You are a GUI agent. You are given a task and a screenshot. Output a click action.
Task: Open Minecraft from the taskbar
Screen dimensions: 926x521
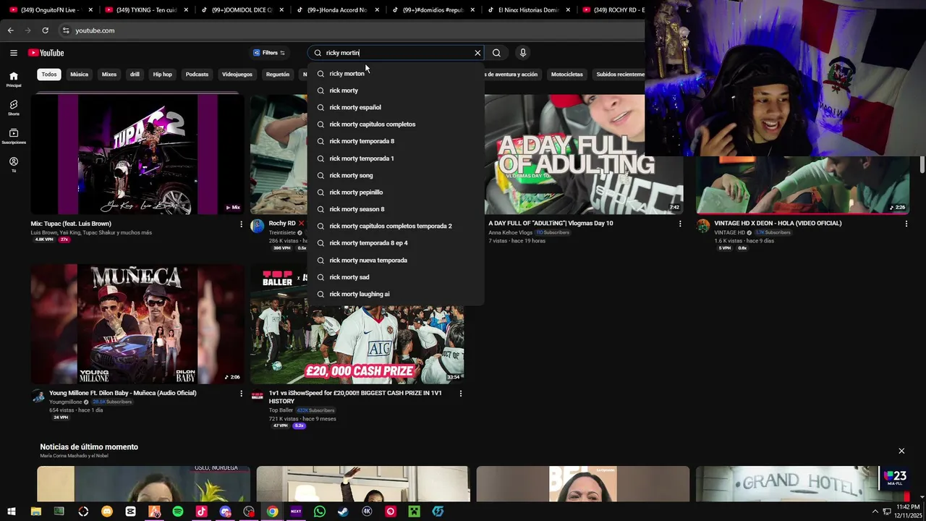414,512
